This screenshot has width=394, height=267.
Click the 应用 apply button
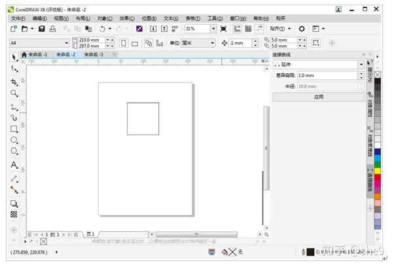[319, 97]
